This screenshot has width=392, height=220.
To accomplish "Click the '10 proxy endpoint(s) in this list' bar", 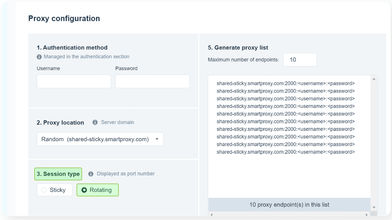I will tap(289, 205).
